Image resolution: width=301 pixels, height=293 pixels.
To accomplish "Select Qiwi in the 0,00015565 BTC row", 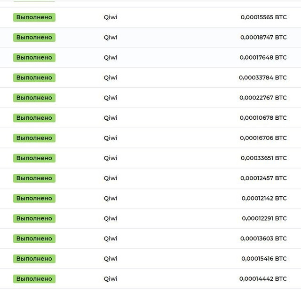I will pyautogui.click(x=111, y=17).
